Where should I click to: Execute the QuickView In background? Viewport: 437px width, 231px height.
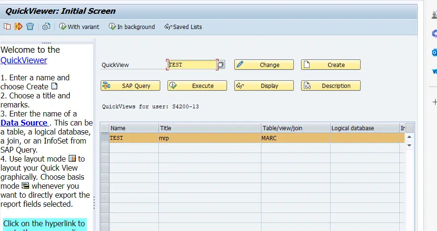click(x=132, y=27)
